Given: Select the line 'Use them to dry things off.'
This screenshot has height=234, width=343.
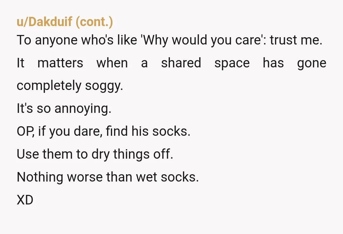Looking at the screenshot, I should point(95,154).
